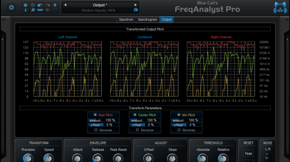290x162 pixels.
Task: Click the round icon beside Window Opacity
Action: [136, 10]
